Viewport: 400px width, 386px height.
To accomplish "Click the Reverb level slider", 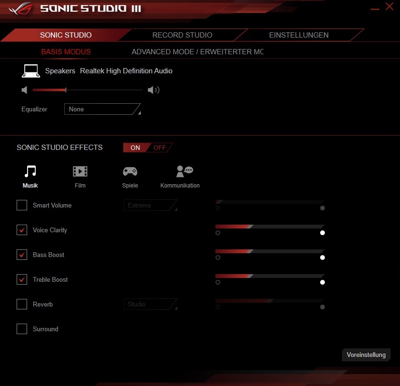I will (x=270, y=301).
